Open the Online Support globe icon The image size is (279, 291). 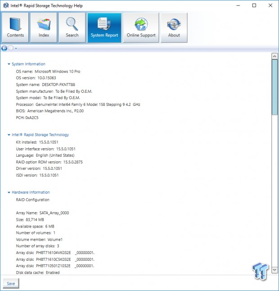point(141,27)
